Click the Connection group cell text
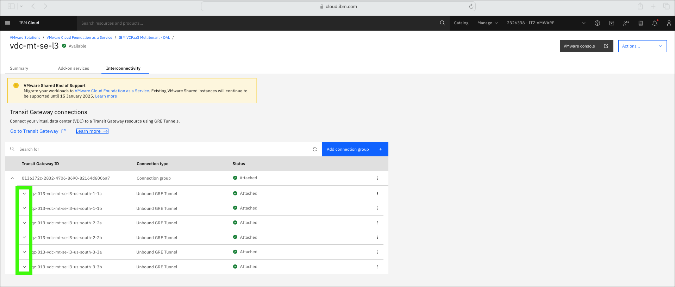Screen dimensions: 675x287 154,178
